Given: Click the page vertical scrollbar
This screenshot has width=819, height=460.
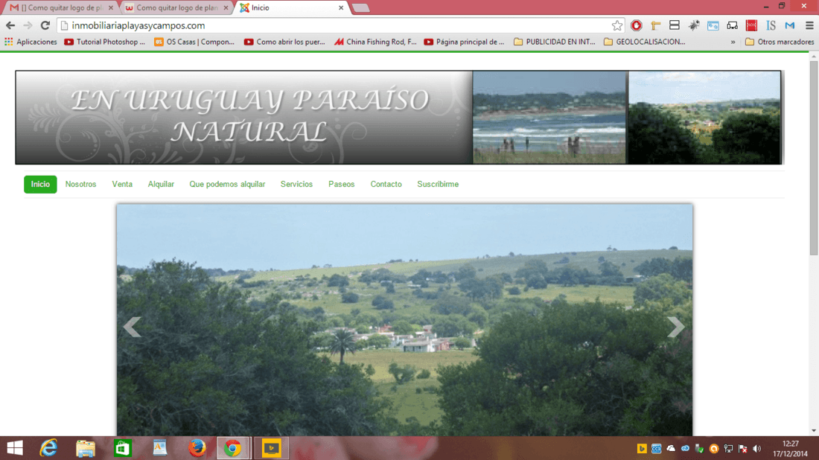Looking at the screenshot, I should [x=814, y=159].
